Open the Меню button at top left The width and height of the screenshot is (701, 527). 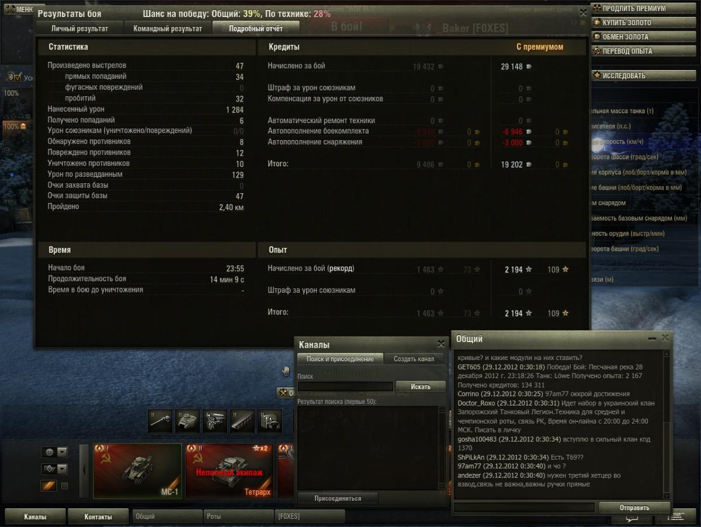tap(18, 9)
